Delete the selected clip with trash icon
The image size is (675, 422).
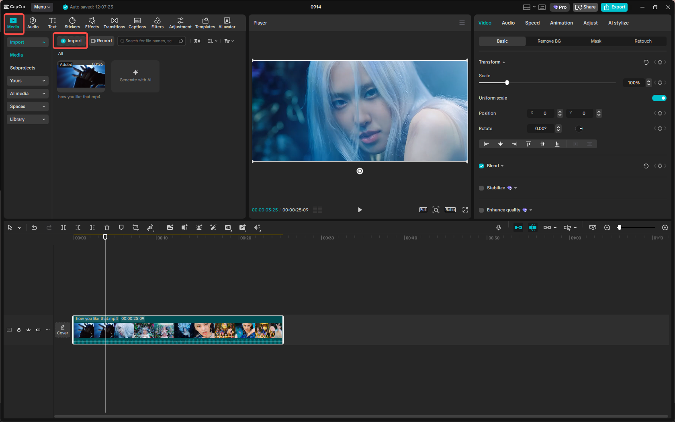(106, 227)
